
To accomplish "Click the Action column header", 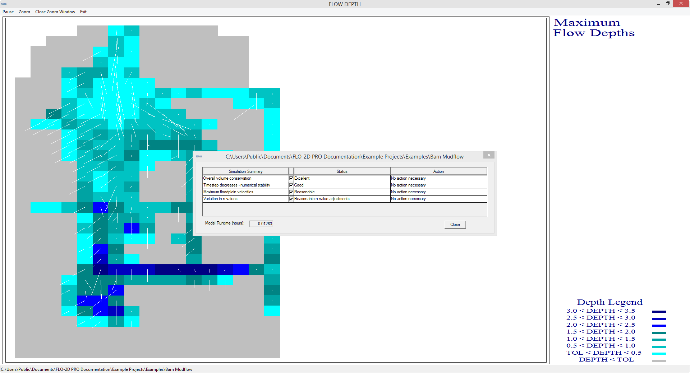I will pos(438,171).
